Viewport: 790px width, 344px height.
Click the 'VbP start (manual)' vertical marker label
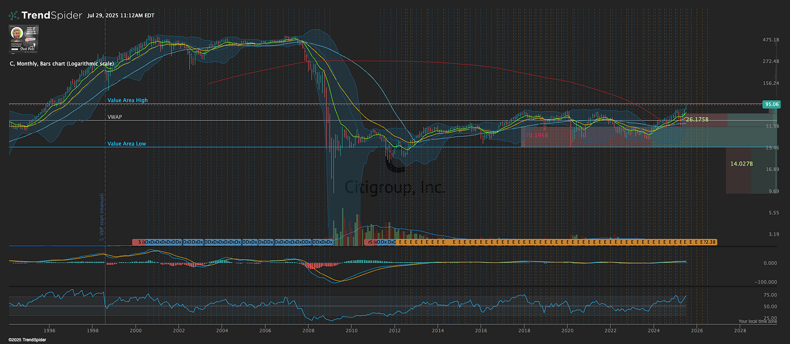[x=101, y=218]
